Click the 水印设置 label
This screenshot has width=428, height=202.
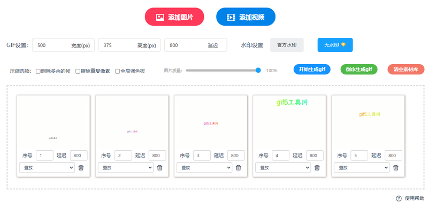tap(251, 45)
